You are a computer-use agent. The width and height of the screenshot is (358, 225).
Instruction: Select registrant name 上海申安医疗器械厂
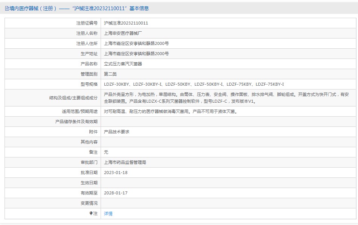[123, 33]
